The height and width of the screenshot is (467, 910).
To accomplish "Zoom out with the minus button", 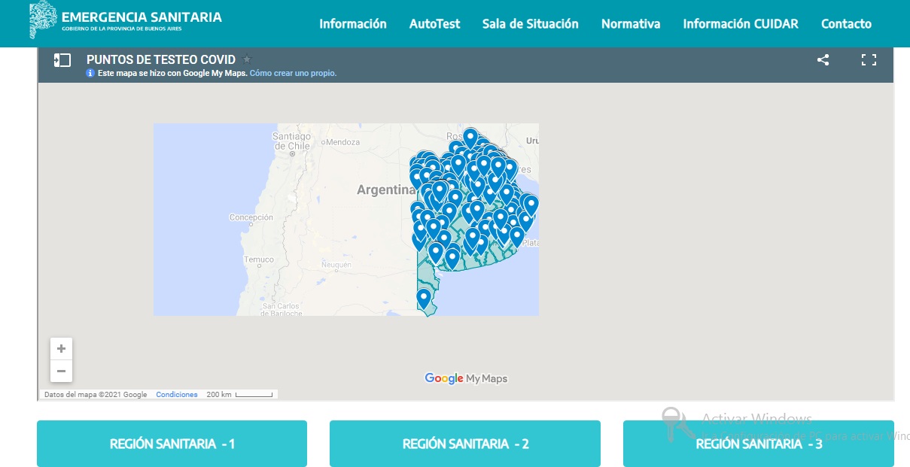I will coord(61,371).
